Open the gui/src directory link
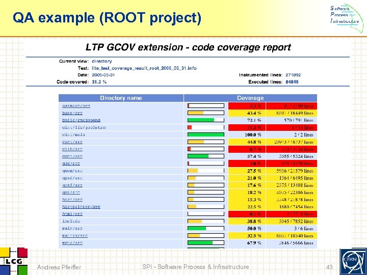This screenshot has height=275, width=367. coord(71,193)
